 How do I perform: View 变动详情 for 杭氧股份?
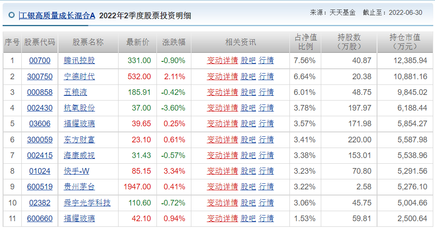[222, 108]
